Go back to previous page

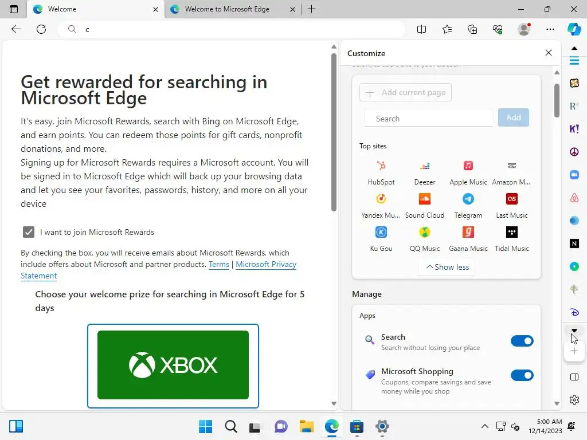tap(15, 29)
